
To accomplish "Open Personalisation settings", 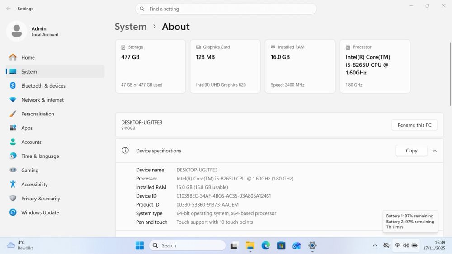I will point(55,114).
